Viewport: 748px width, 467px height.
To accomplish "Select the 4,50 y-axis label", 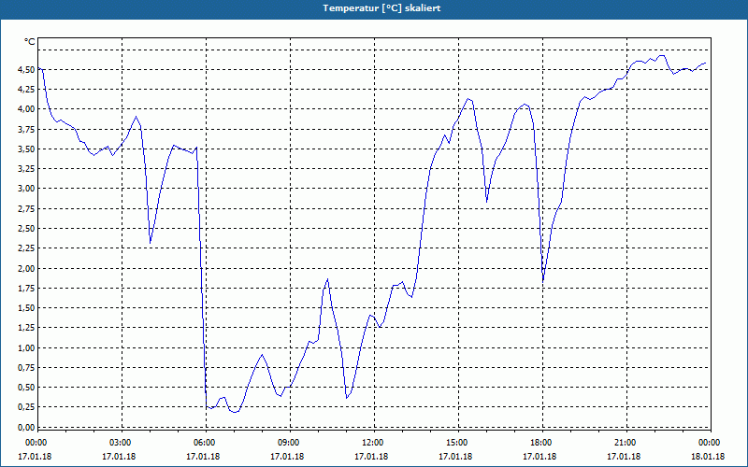I will [27, 69].
